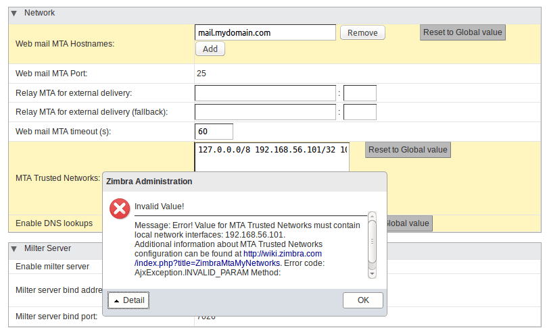Click the mail.mydomain.com hostname field
Viewport: 547px width, 328px height.
[265, 32]
